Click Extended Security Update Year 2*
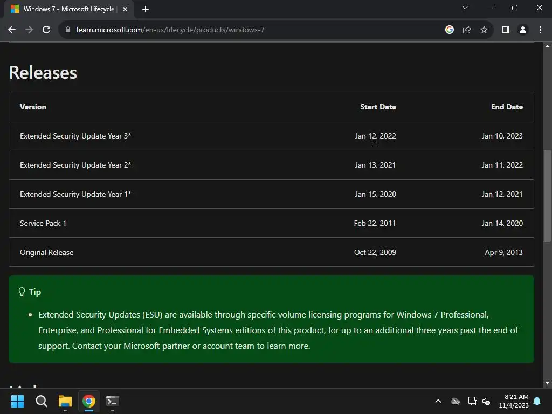The height and width of the screenshot is (414, 552). [75, 165]
